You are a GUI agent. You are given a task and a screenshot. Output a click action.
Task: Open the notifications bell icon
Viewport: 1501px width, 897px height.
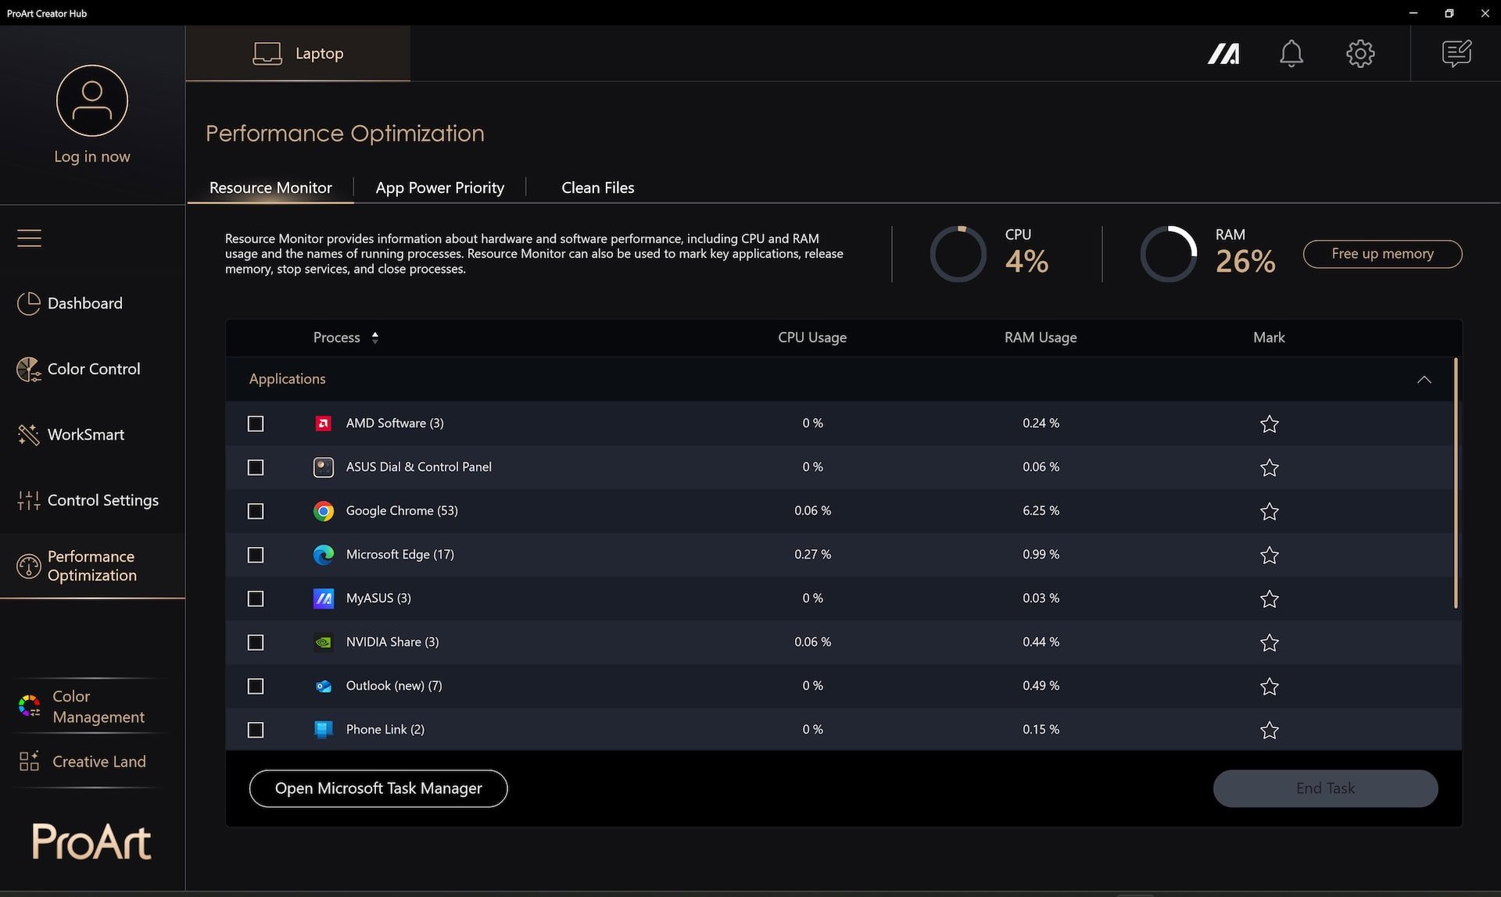[x=1291, y=53]
